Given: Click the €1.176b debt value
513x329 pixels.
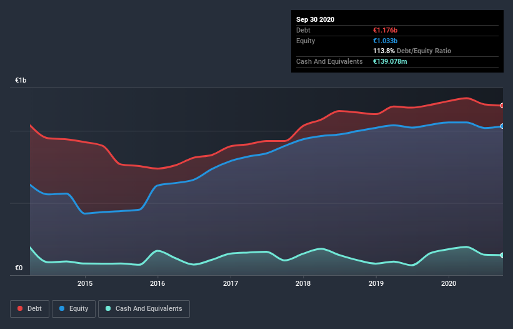Looking at the screenshot, I should coord(385,30).
